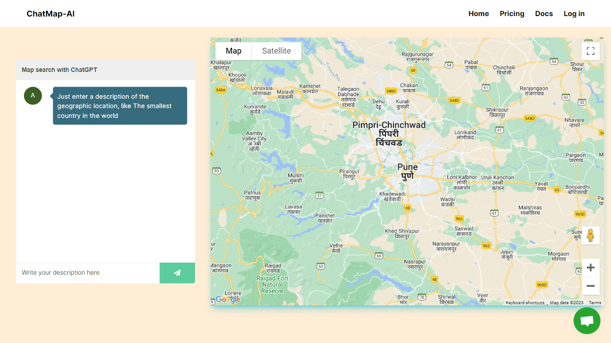Click the Mulshi label on map

tap(296, 178)
